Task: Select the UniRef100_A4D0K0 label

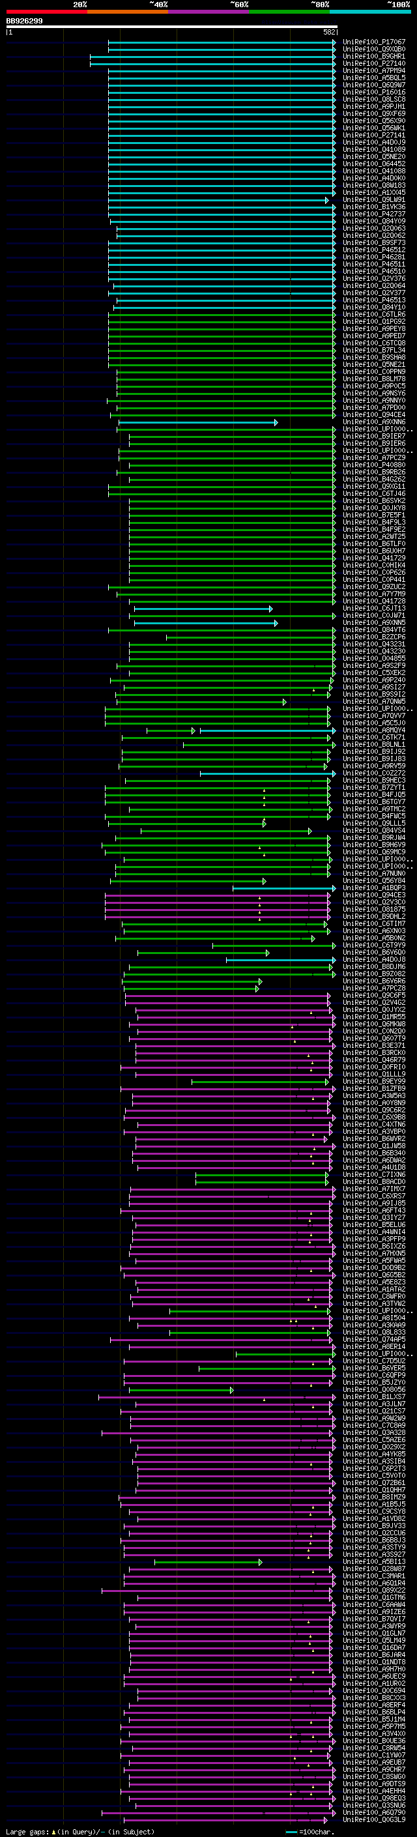Action: (374, 179)
